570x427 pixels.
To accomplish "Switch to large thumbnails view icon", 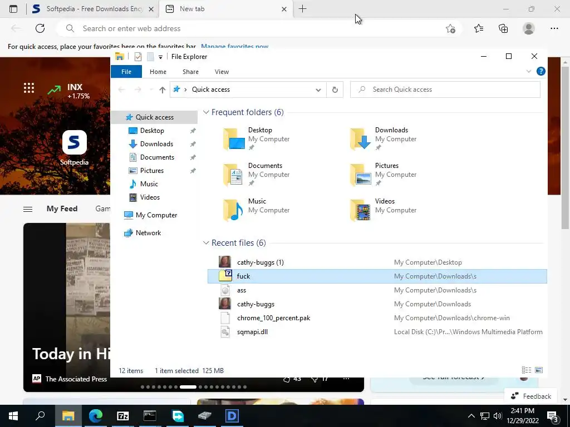I will pos(539,370).
